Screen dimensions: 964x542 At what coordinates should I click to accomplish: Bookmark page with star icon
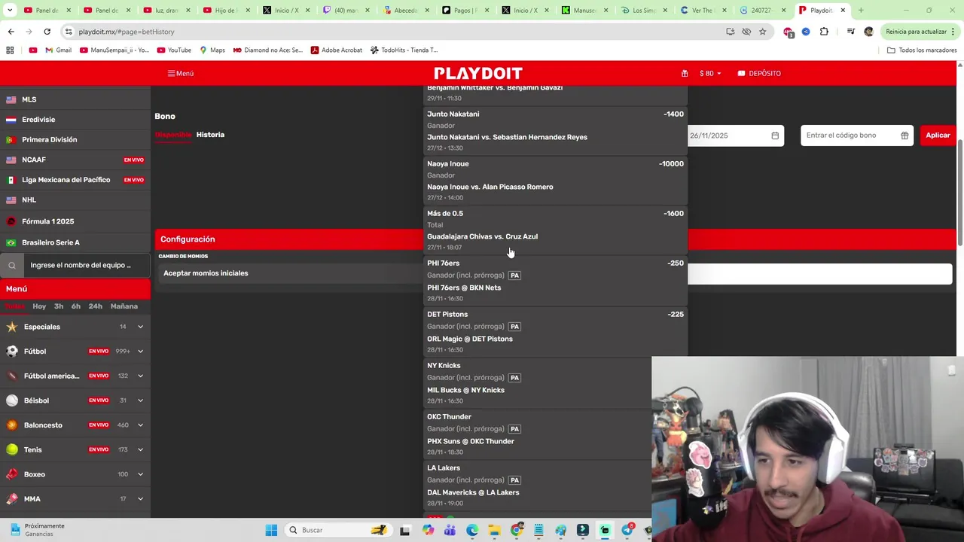762,32
